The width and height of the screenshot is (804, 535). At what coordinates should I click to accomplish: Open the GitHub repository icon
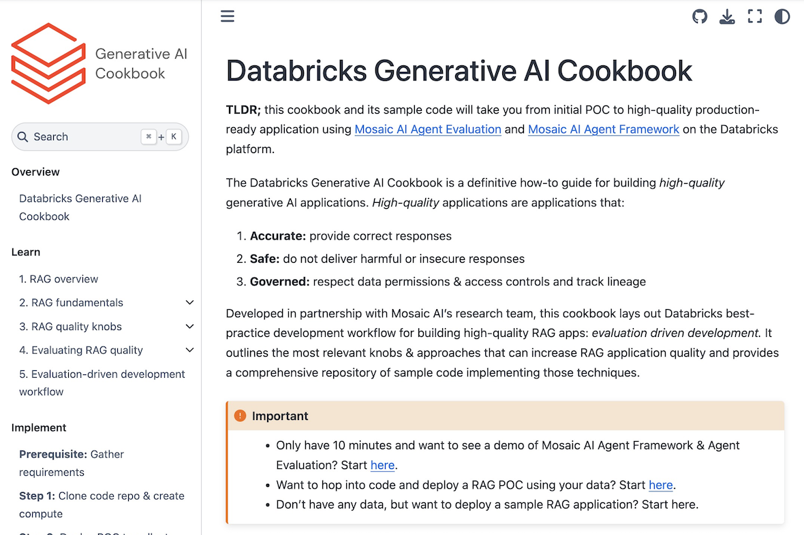click(x=700, y=16)
